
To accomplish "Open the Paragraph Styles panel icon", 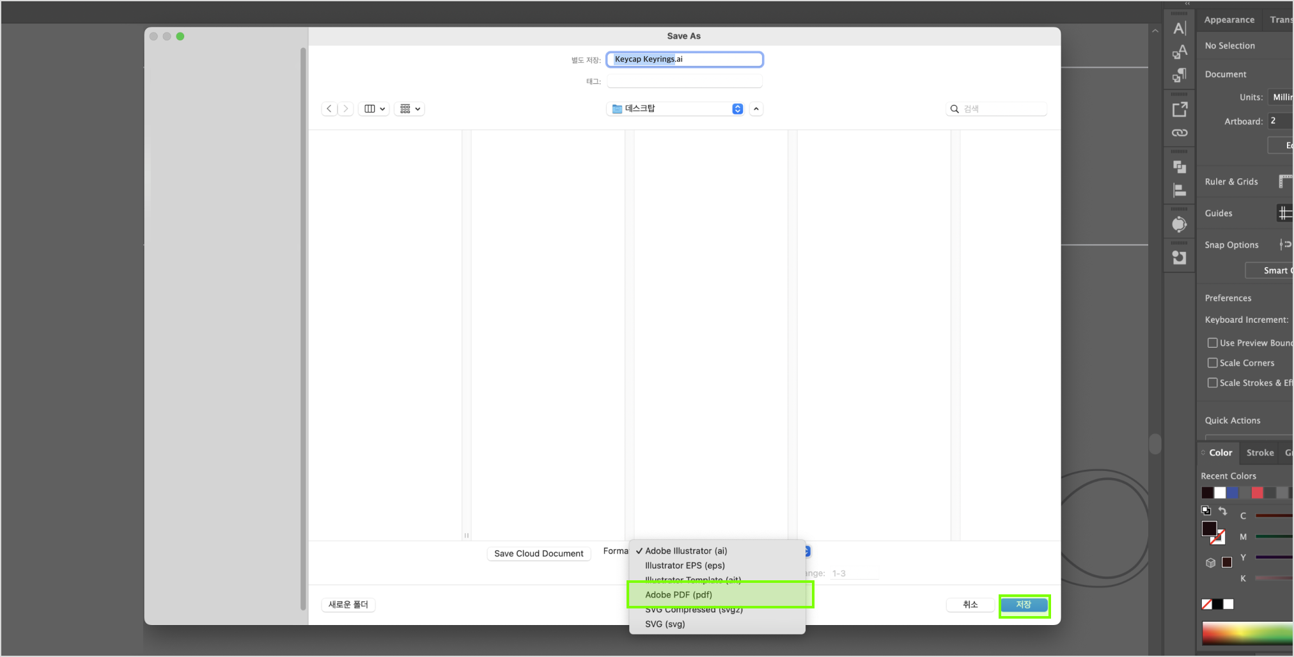I will (x=1180, y=75).
